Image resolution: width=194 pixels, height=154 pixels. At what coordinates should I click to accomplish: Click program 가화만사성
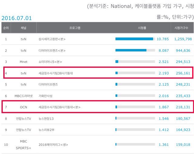[x=45, y=96]
